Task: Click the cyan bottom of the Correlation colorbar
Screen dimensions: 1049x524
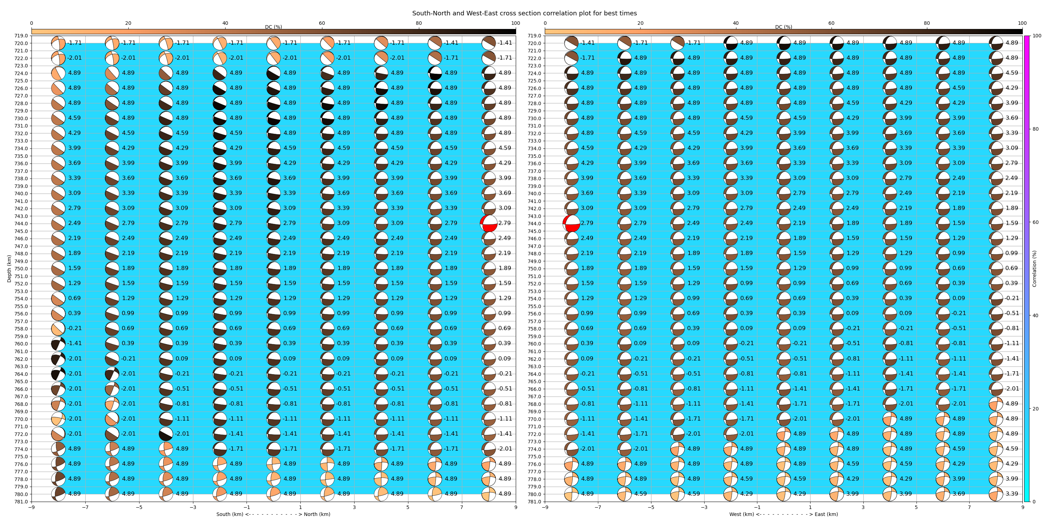Action: [x=1027, y=499]
